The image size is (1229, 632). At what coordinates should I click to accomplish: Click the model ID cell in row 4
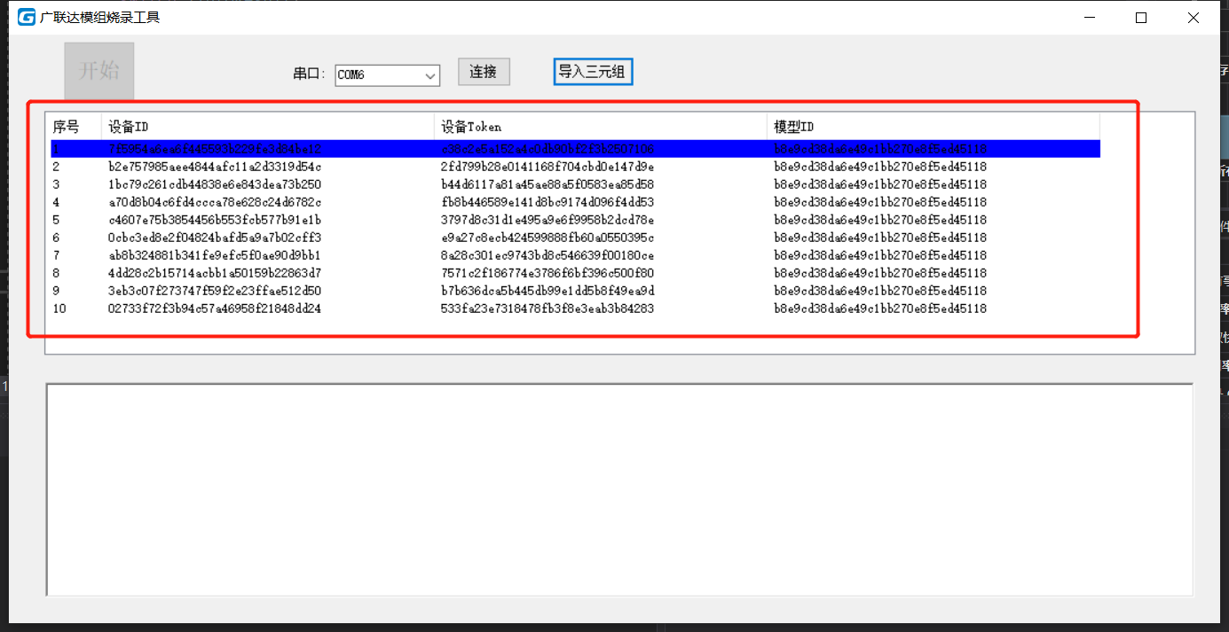(879, 202)
